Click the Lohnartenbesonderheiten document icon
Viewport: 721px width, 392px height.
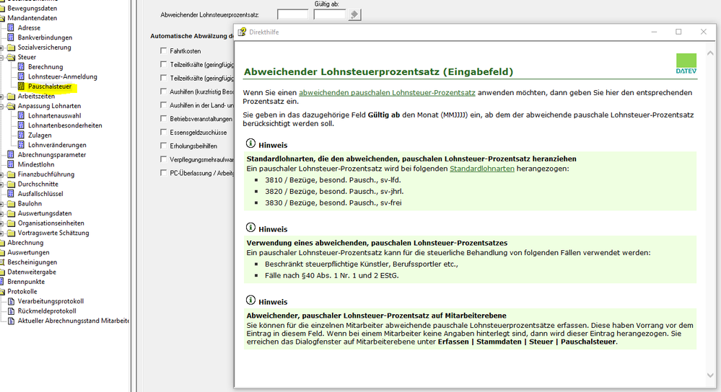tap(21, 125)
